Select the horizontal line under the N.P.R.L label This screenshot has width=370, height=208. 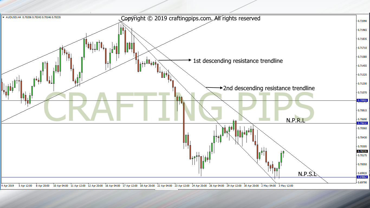pos(178,123)
